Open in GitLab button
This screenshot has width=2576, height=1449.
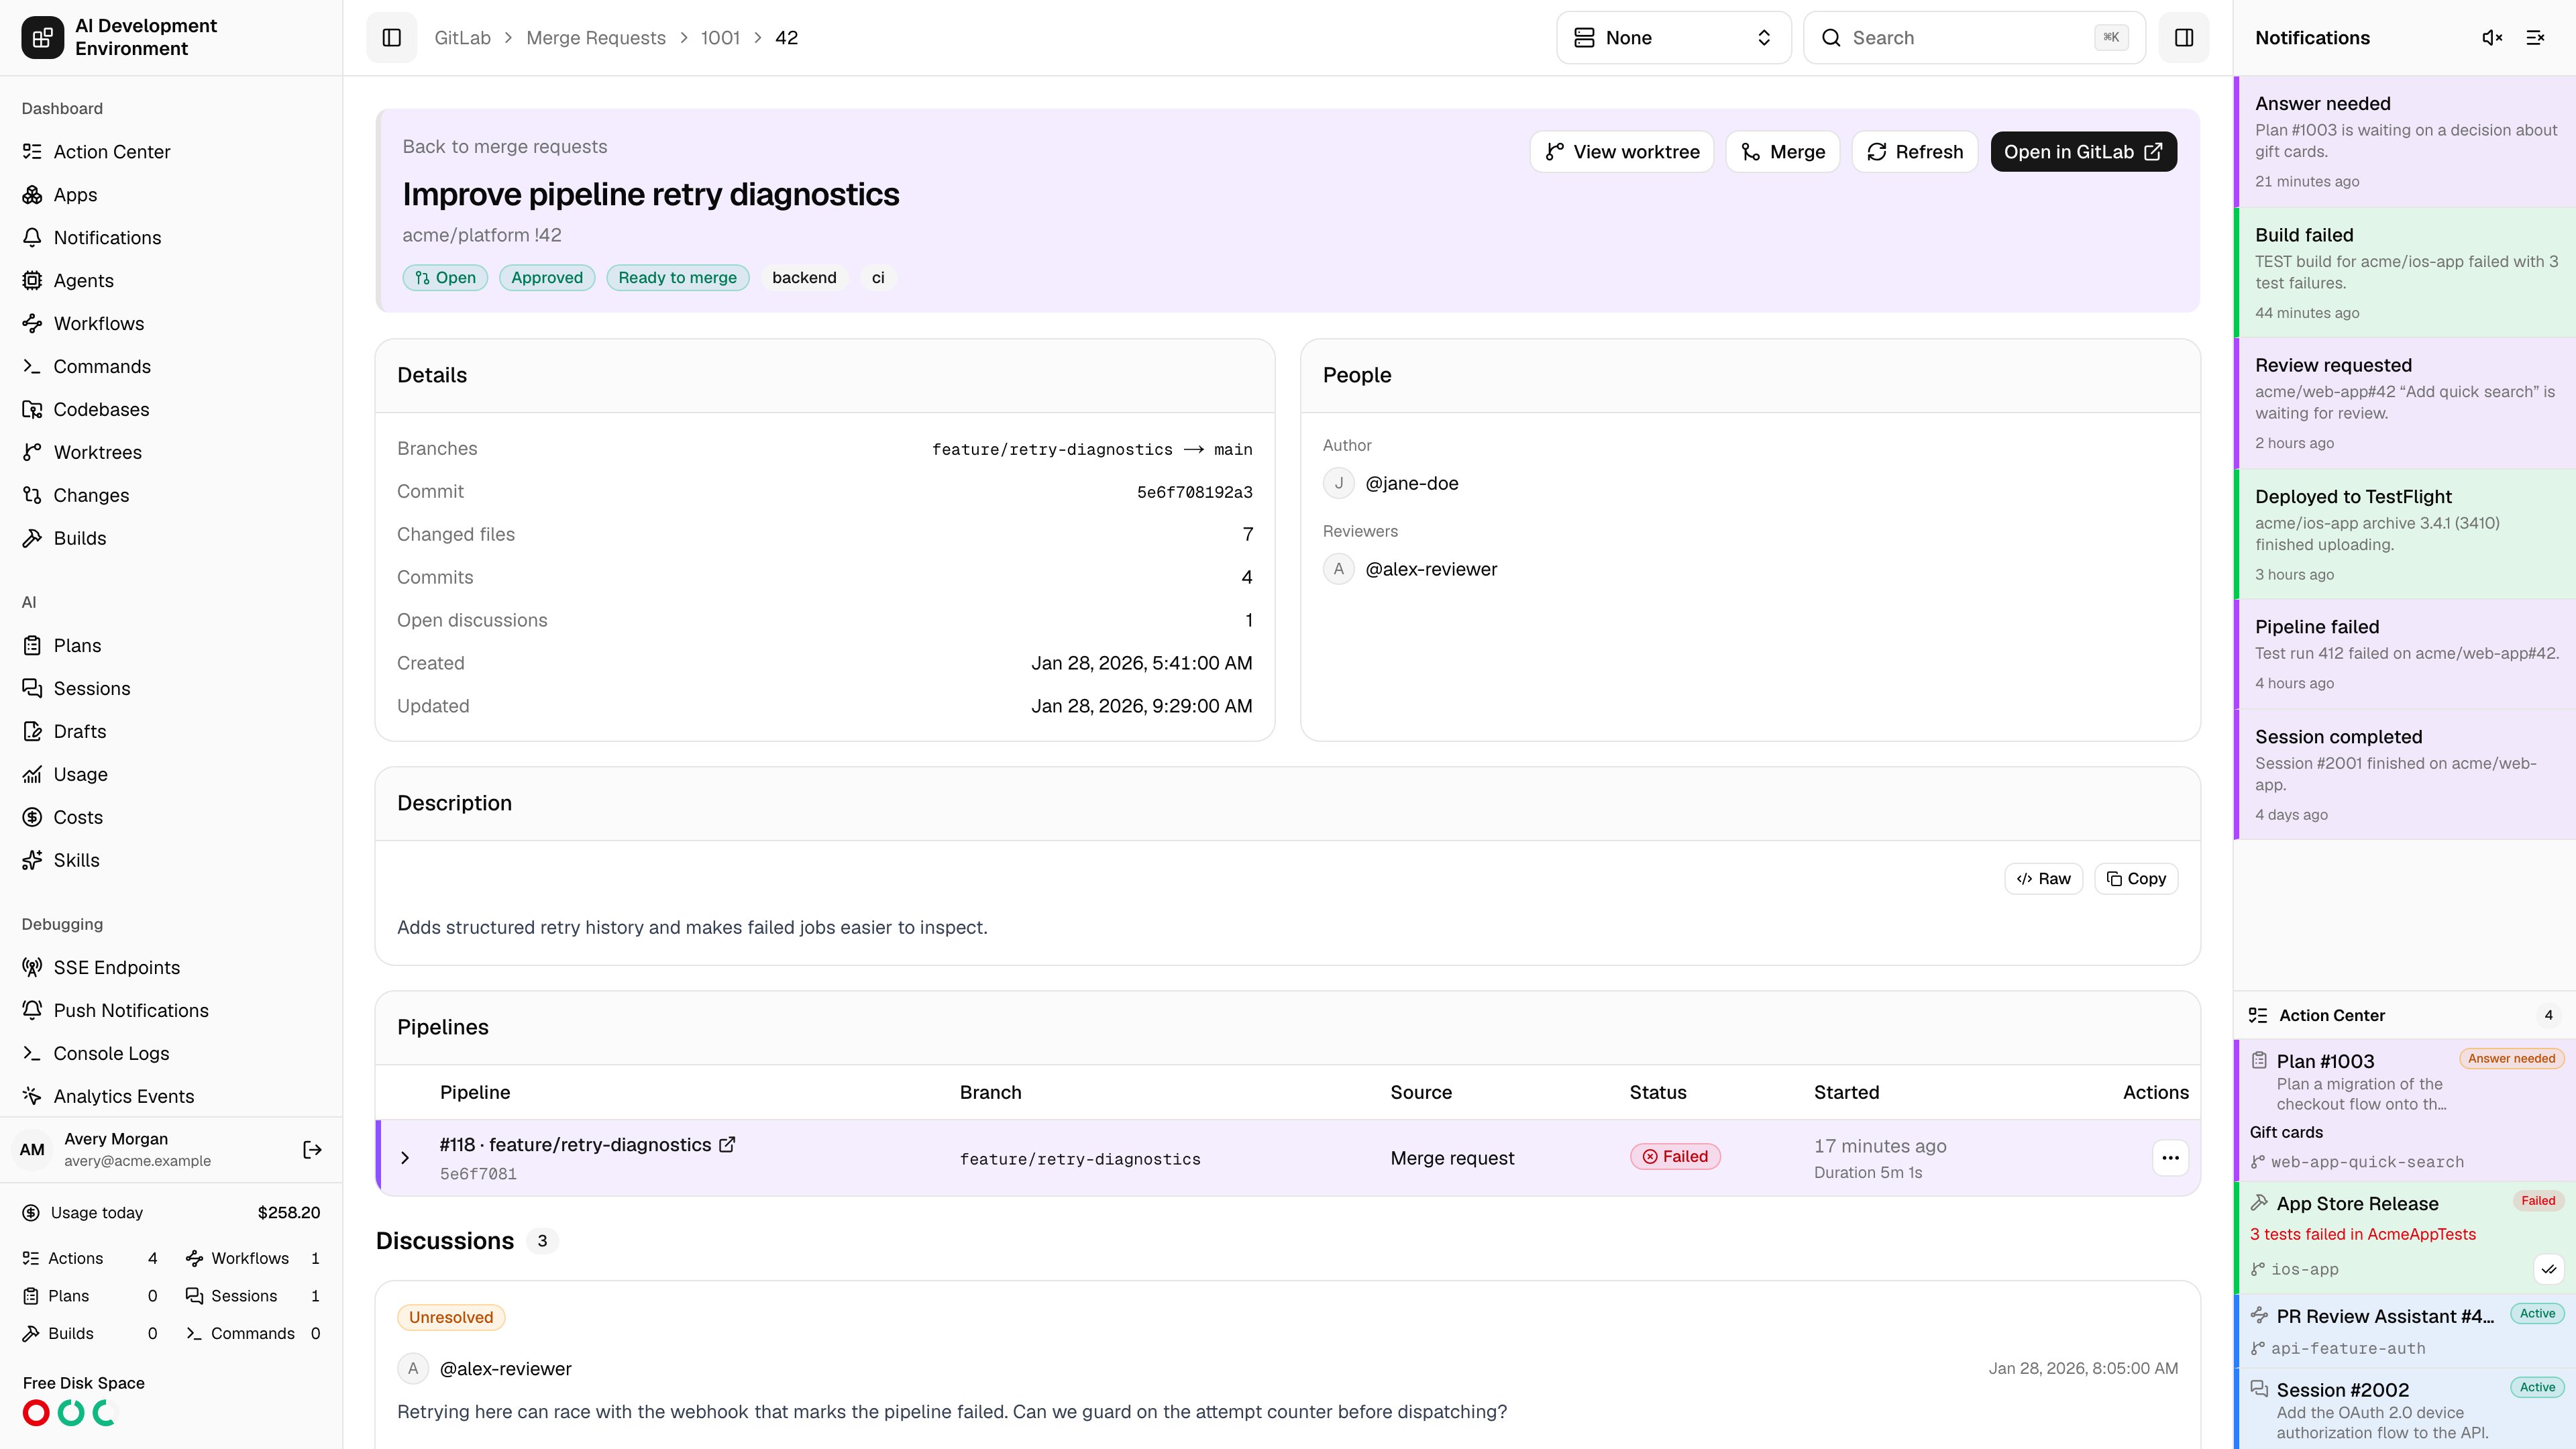pos(2083,151)
